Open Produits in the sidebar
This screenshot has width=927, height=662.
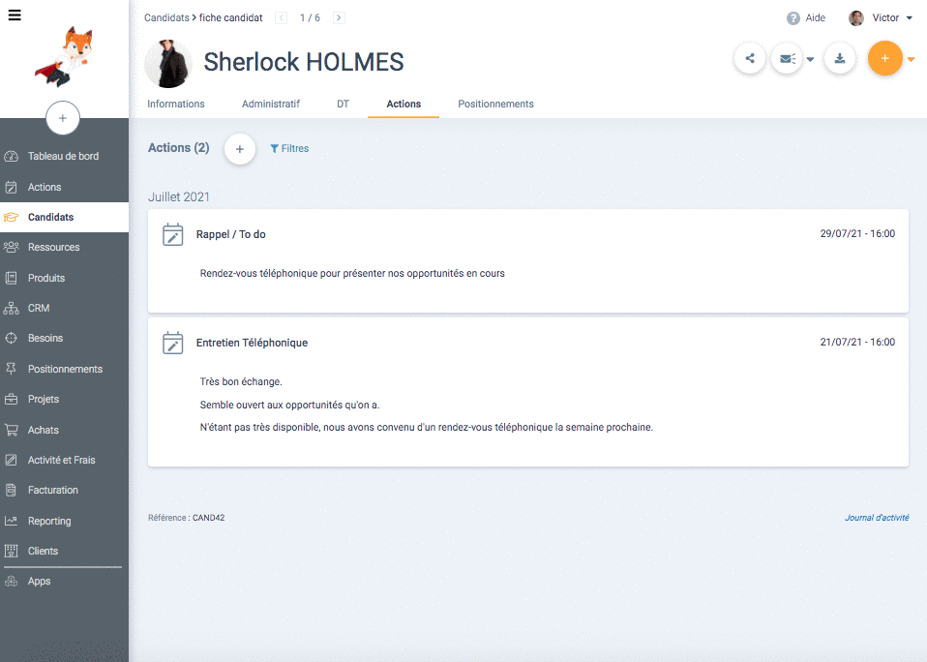[x=64, y=278]
